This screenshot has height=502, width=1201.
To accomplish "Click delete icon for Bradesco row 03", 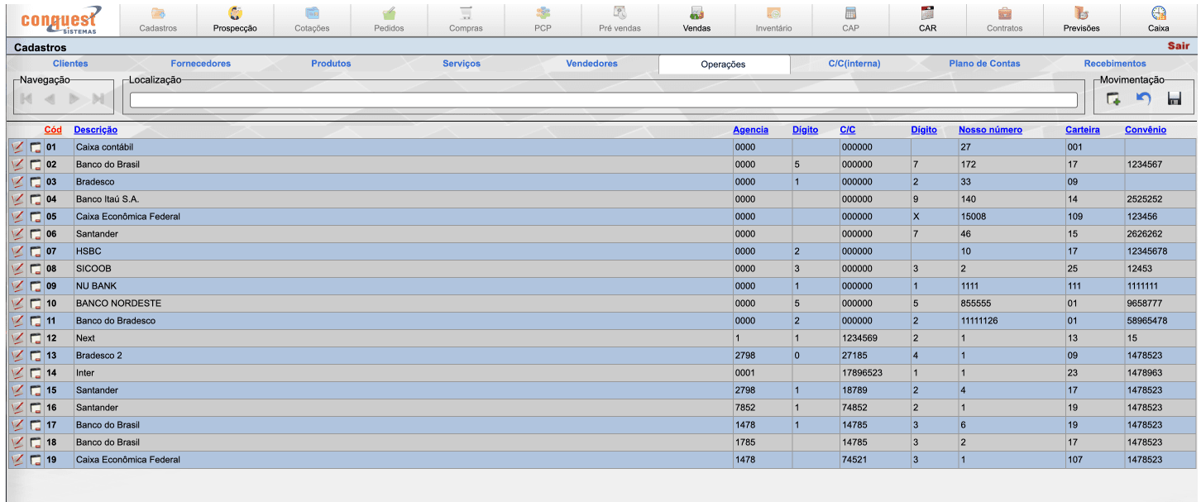I will (x=36, y=182).
